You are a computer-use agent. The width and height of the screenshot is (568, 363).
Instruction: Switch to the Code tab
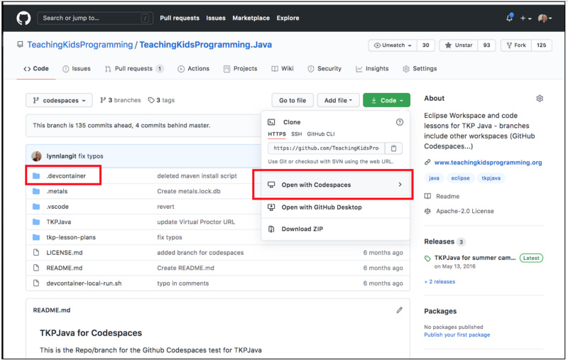coord(36,69)
